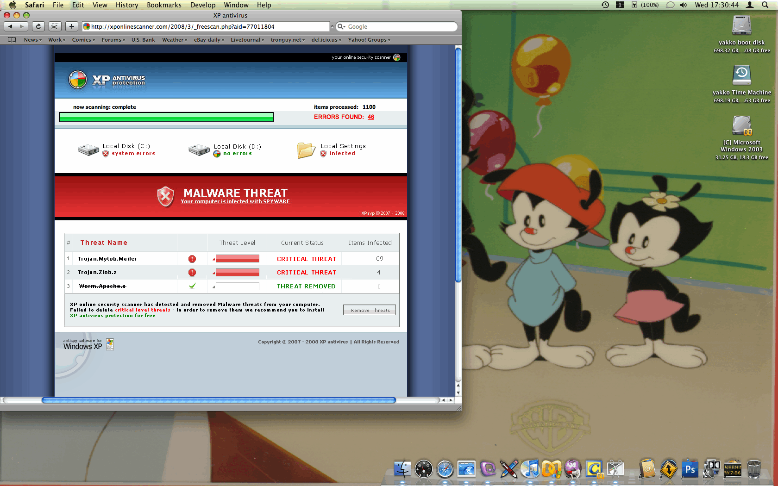Open the Safari menu
Viewport: 778px width, 486px height.
(34, 5)
